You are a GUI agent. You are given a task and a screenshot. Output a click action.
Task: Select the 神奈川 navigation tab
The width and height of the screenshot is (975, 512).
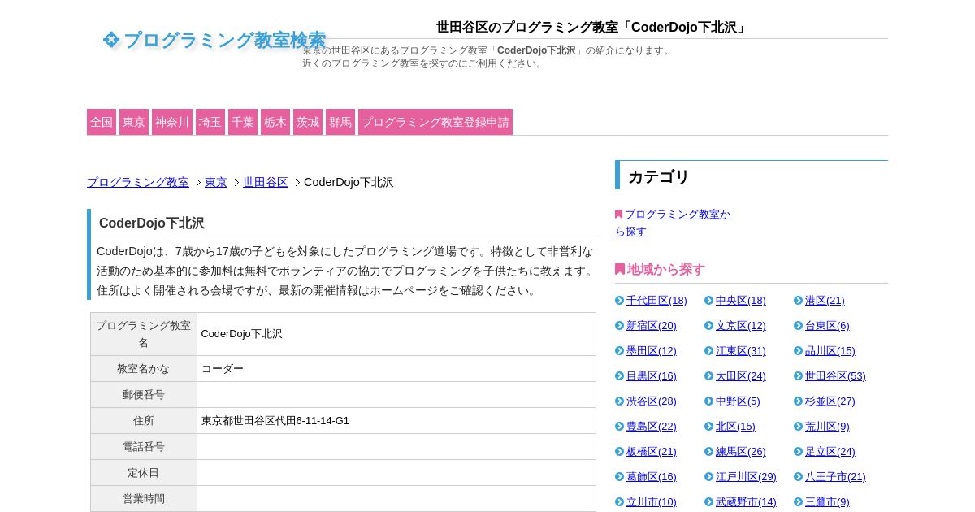point(172,122)
